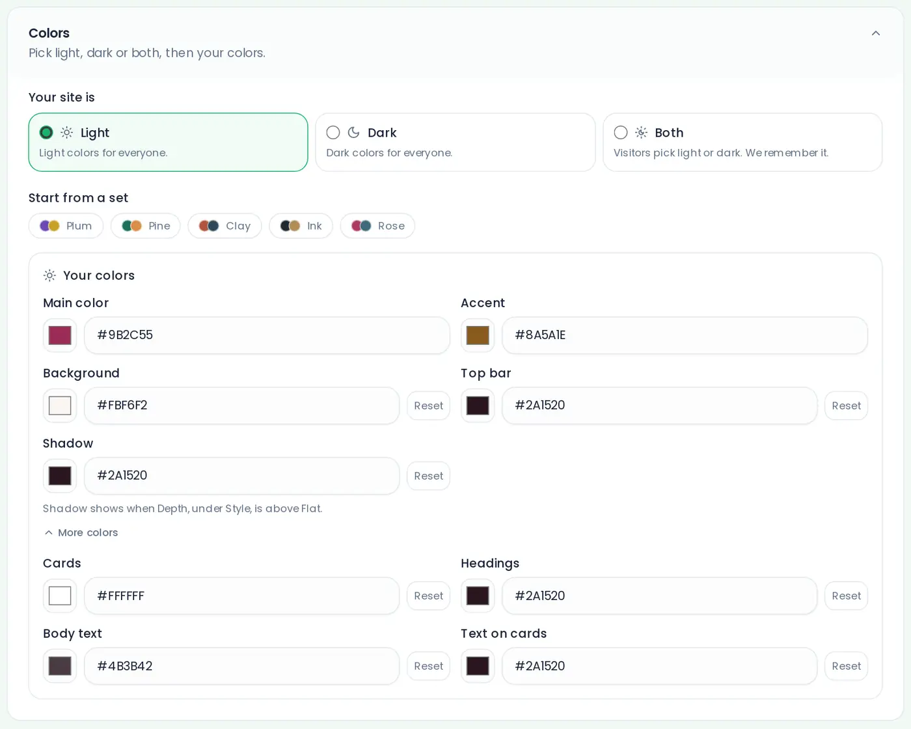Edit the Text on cards hex field
The height and width of the screenshot is (729, 911).
click(x=659, y=666)
